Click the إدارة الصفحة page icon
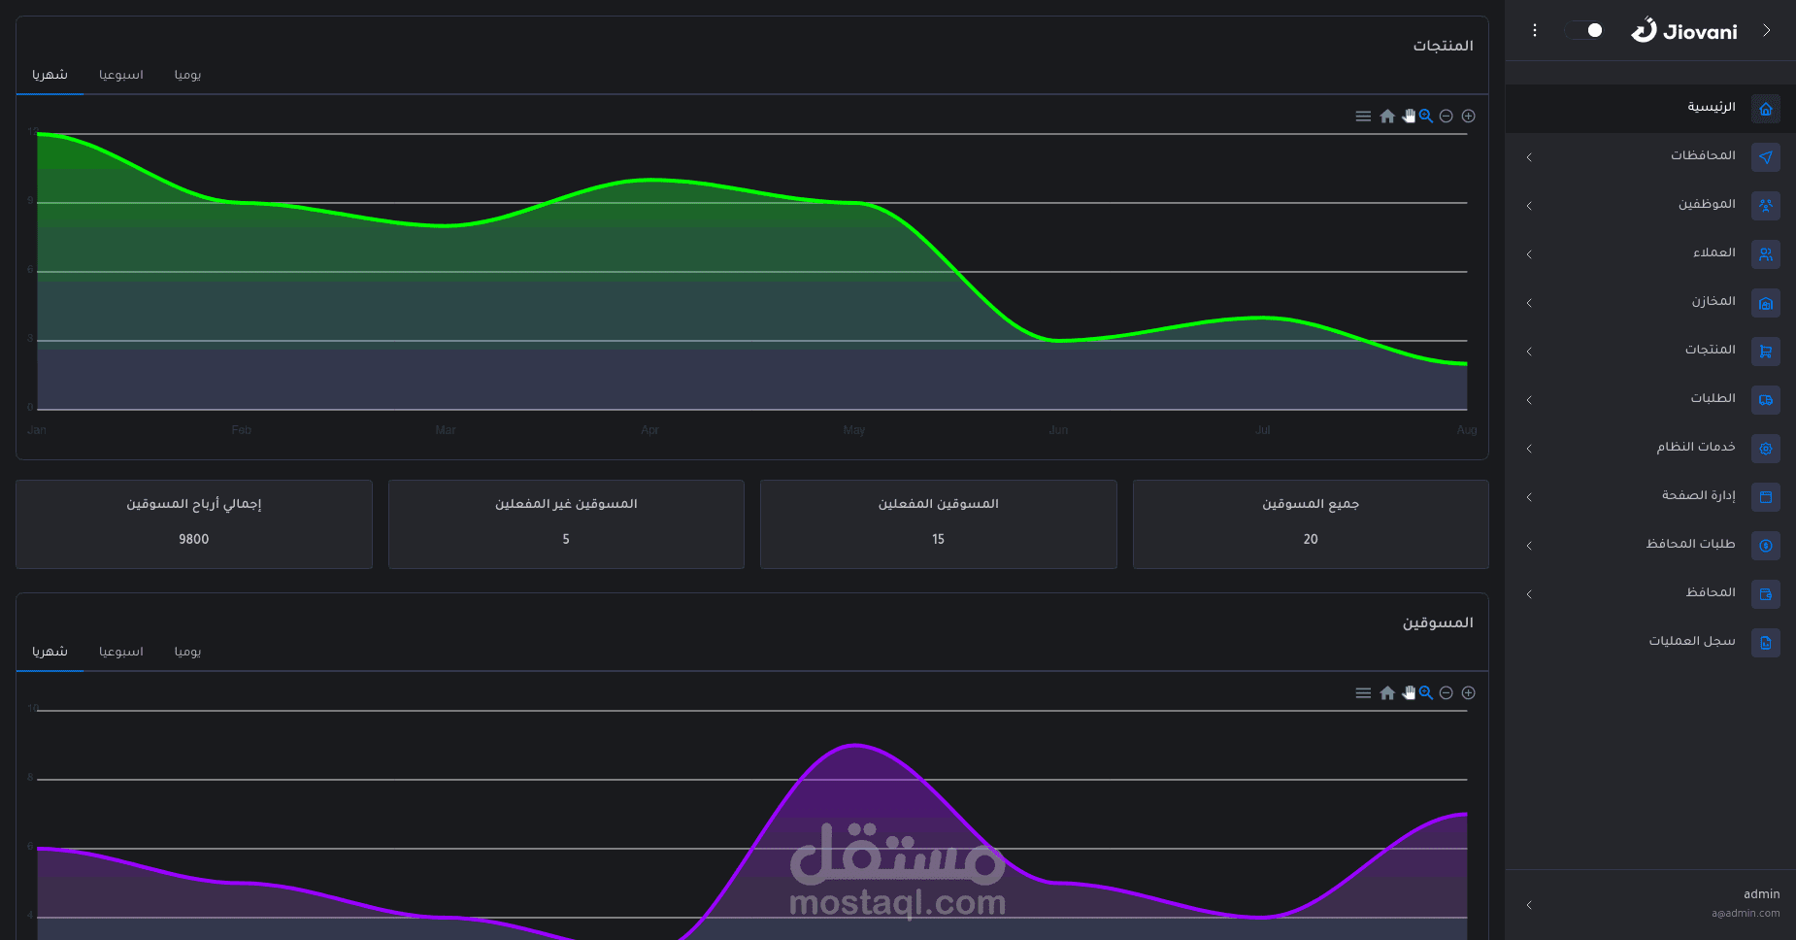 coord(1766,497)
